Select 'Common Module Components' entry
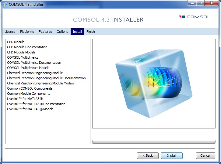This screenshot has width=221, height=164. (29, 94)
